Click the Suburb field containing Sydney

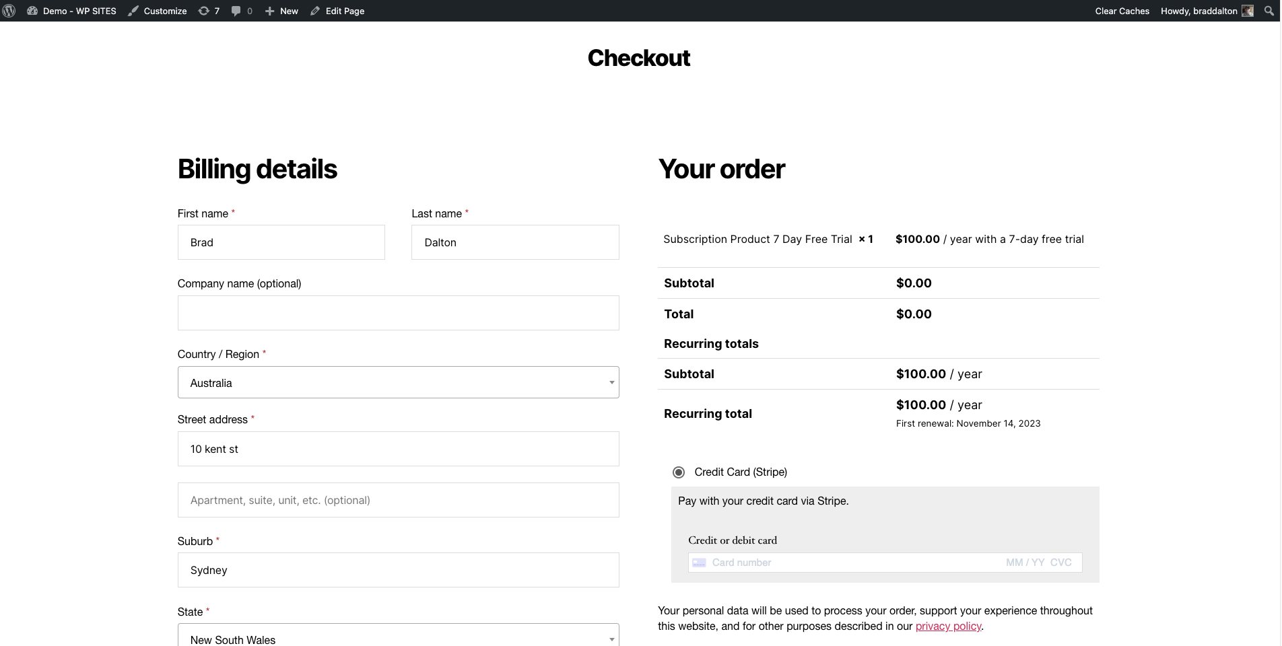point(398,571)
